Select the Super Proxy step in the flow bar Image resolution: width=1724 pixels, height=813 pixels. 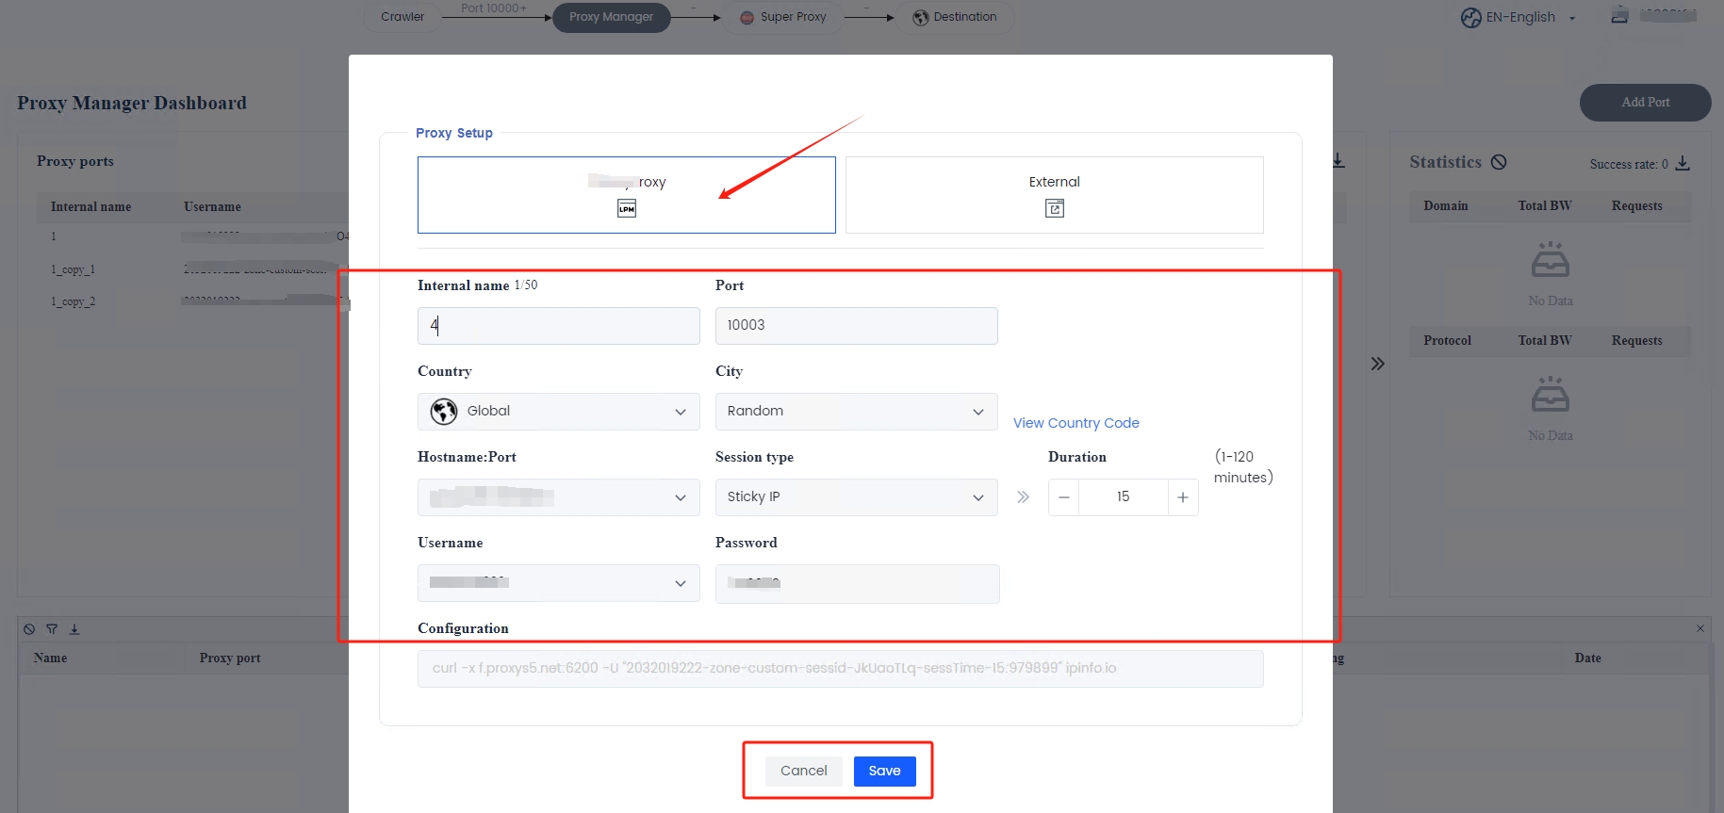[x=782, y=17]
